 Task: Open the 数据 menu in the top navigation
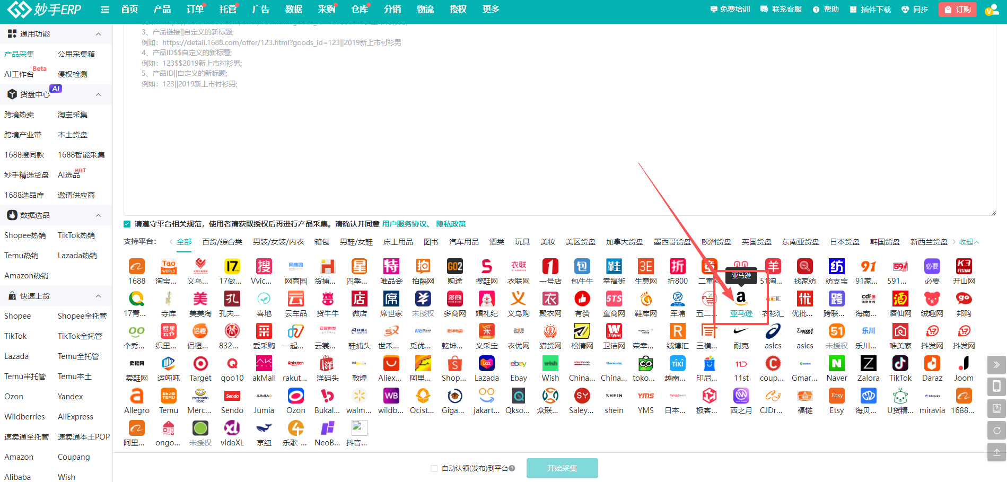tap(293, 9)
